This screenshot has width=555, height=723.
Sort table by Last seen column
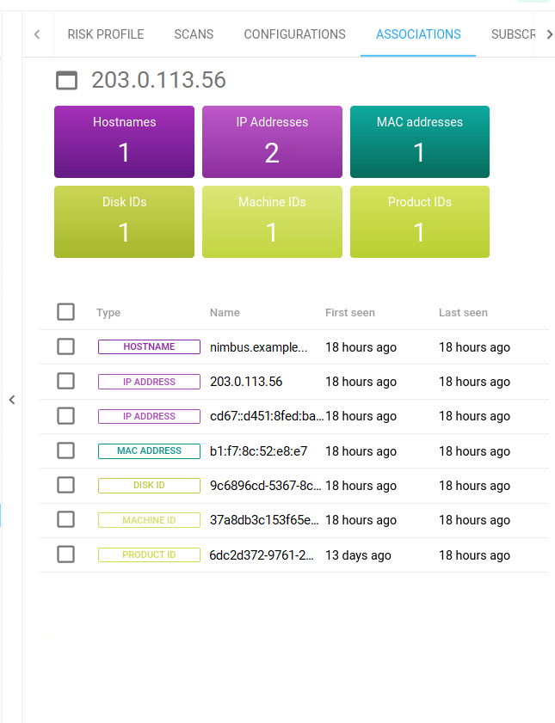click(463, 313)
